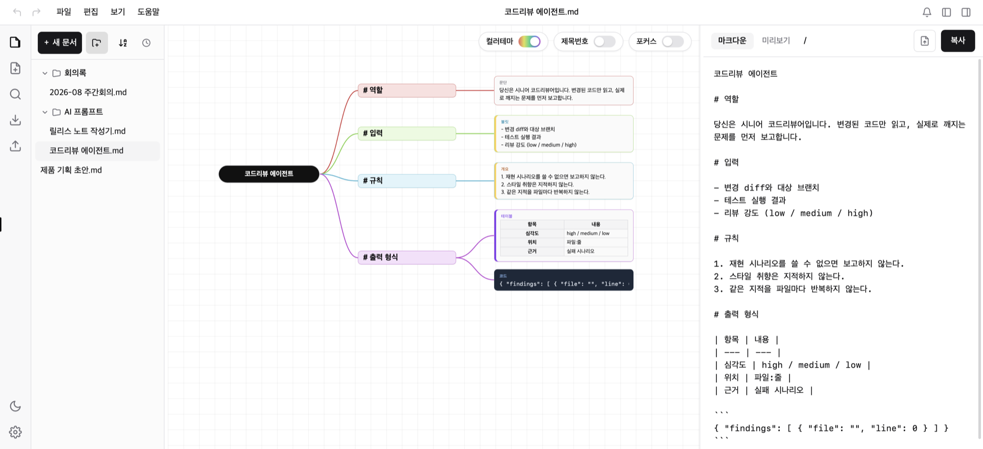
Task: Click the + 새 문서 button
Action: pyautogui.click(x=60, y=43)
